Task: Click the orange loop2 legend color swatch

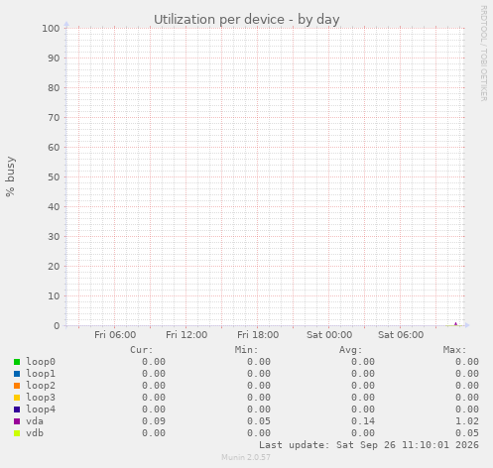Action: coord(17,386)
